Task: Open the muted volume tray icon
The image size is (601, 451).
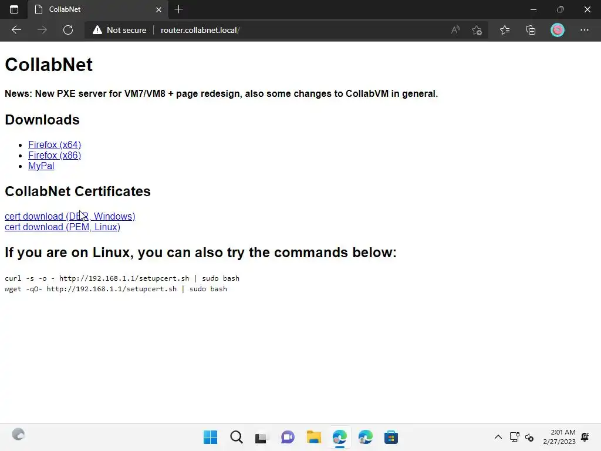Action: coord(529,437)
